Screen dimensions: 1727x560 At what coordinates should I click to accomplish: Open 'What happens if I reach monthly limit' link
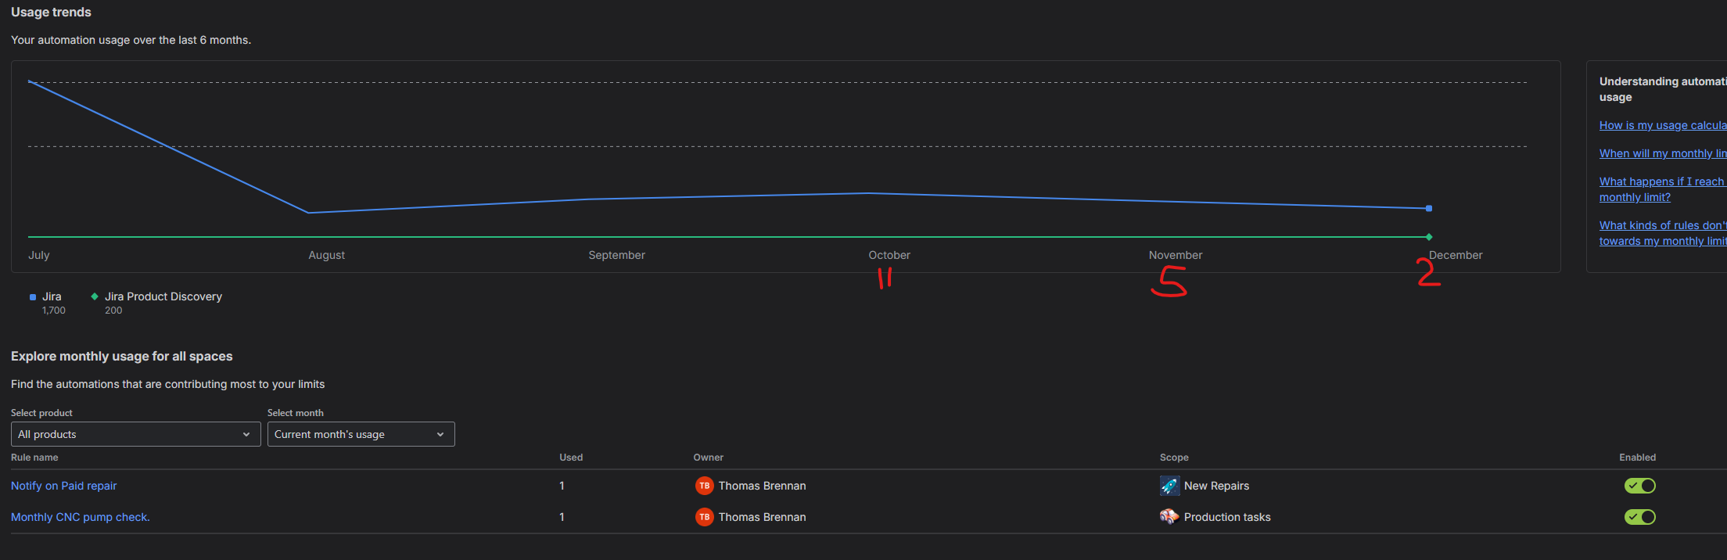[x=1663, y=189]
